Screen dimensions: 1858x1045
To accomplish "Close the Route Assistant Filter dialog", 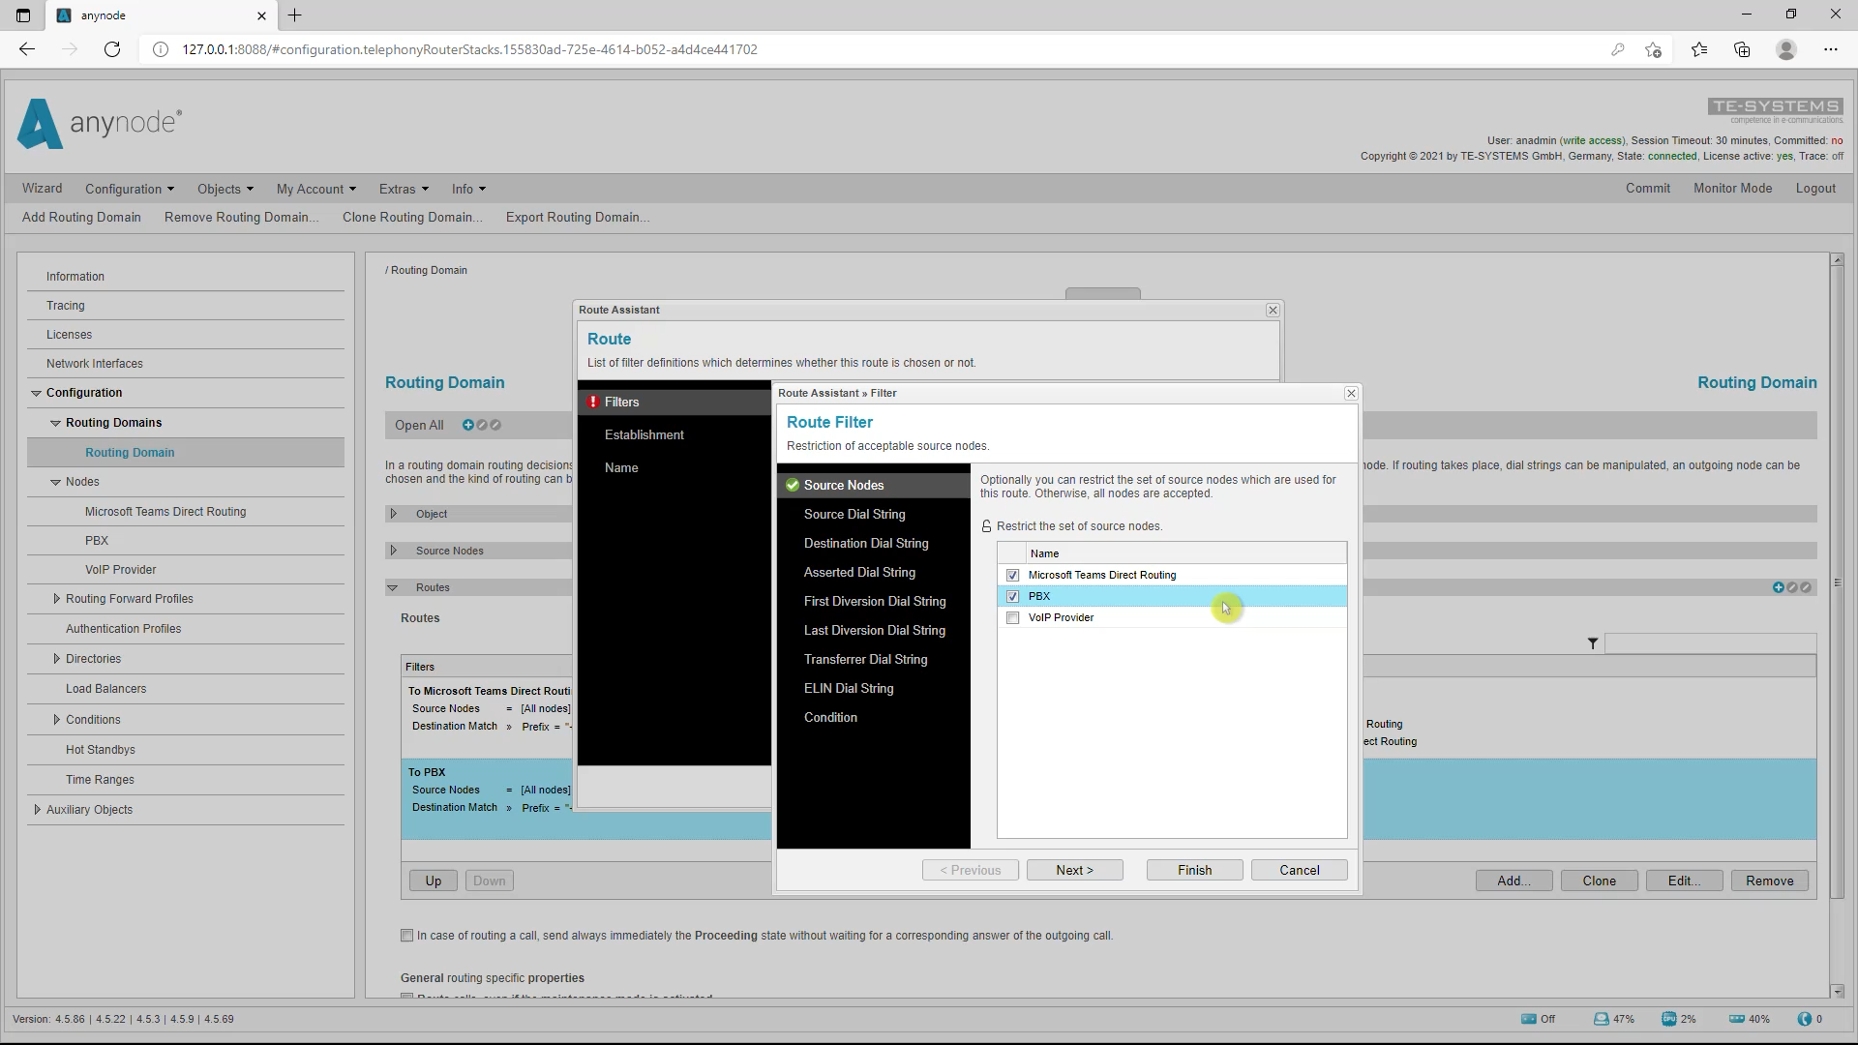I will [x=1351, y=393].
